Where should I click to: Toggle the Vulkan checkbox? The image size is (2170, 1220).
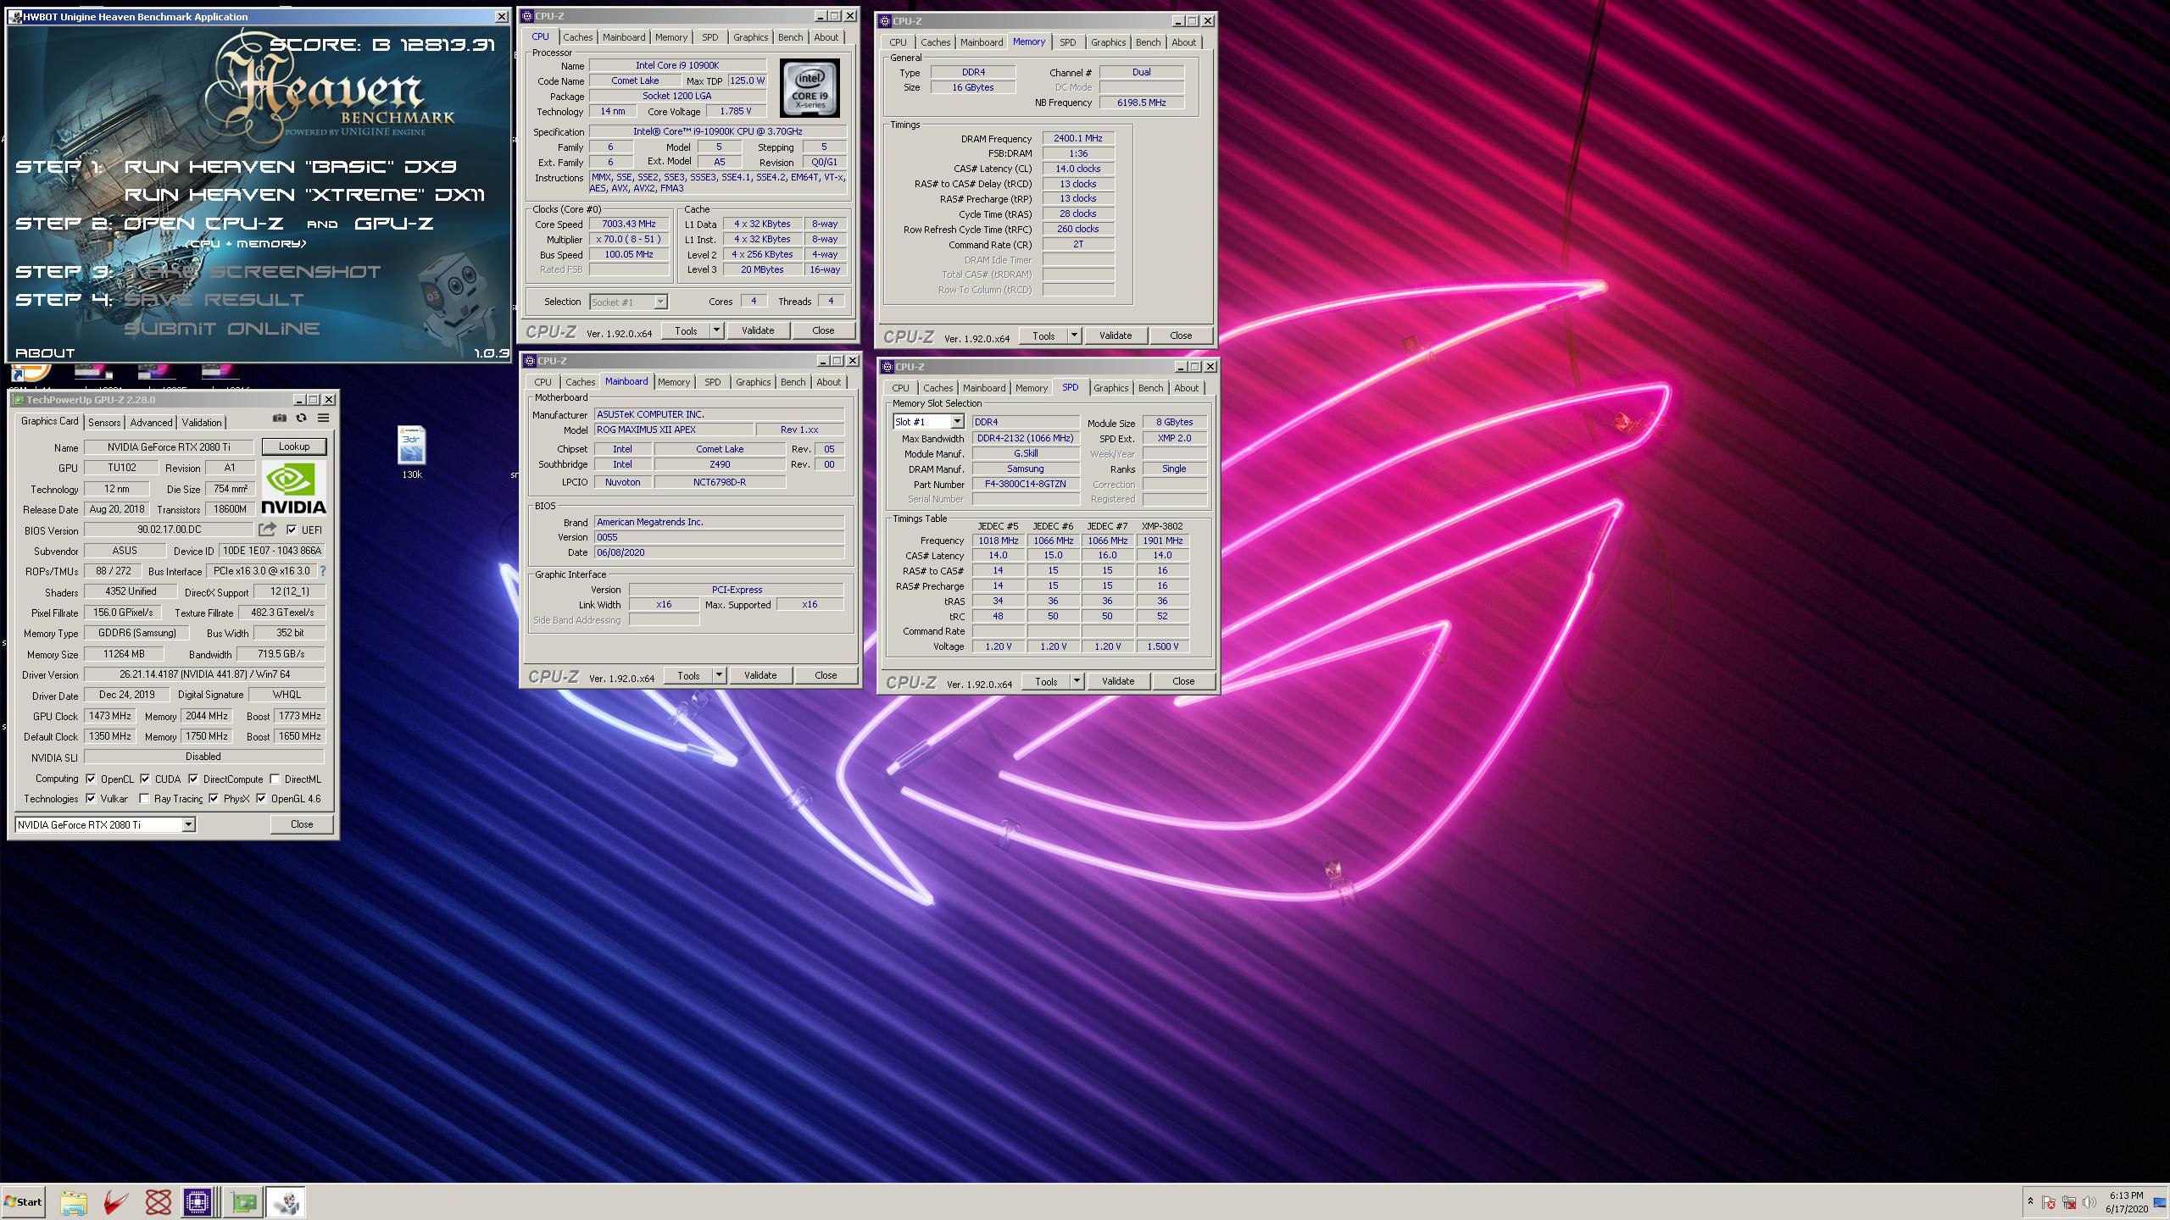coord(91,798)
